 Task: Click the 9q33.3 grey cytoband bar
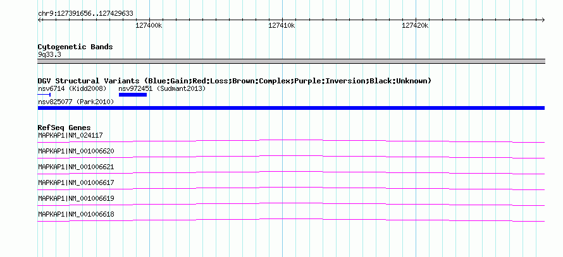[291, 61]
